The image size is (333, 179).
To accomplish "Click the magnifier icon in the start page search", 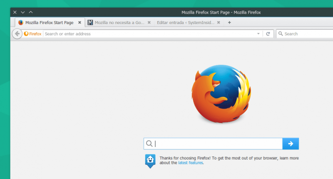I will 149,144.
